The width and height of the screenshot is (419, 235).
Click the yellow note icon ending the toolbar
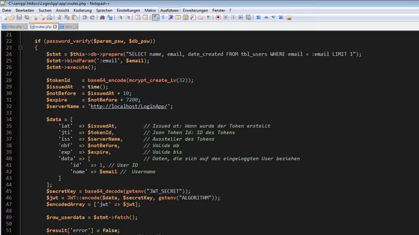pos(289,18)
